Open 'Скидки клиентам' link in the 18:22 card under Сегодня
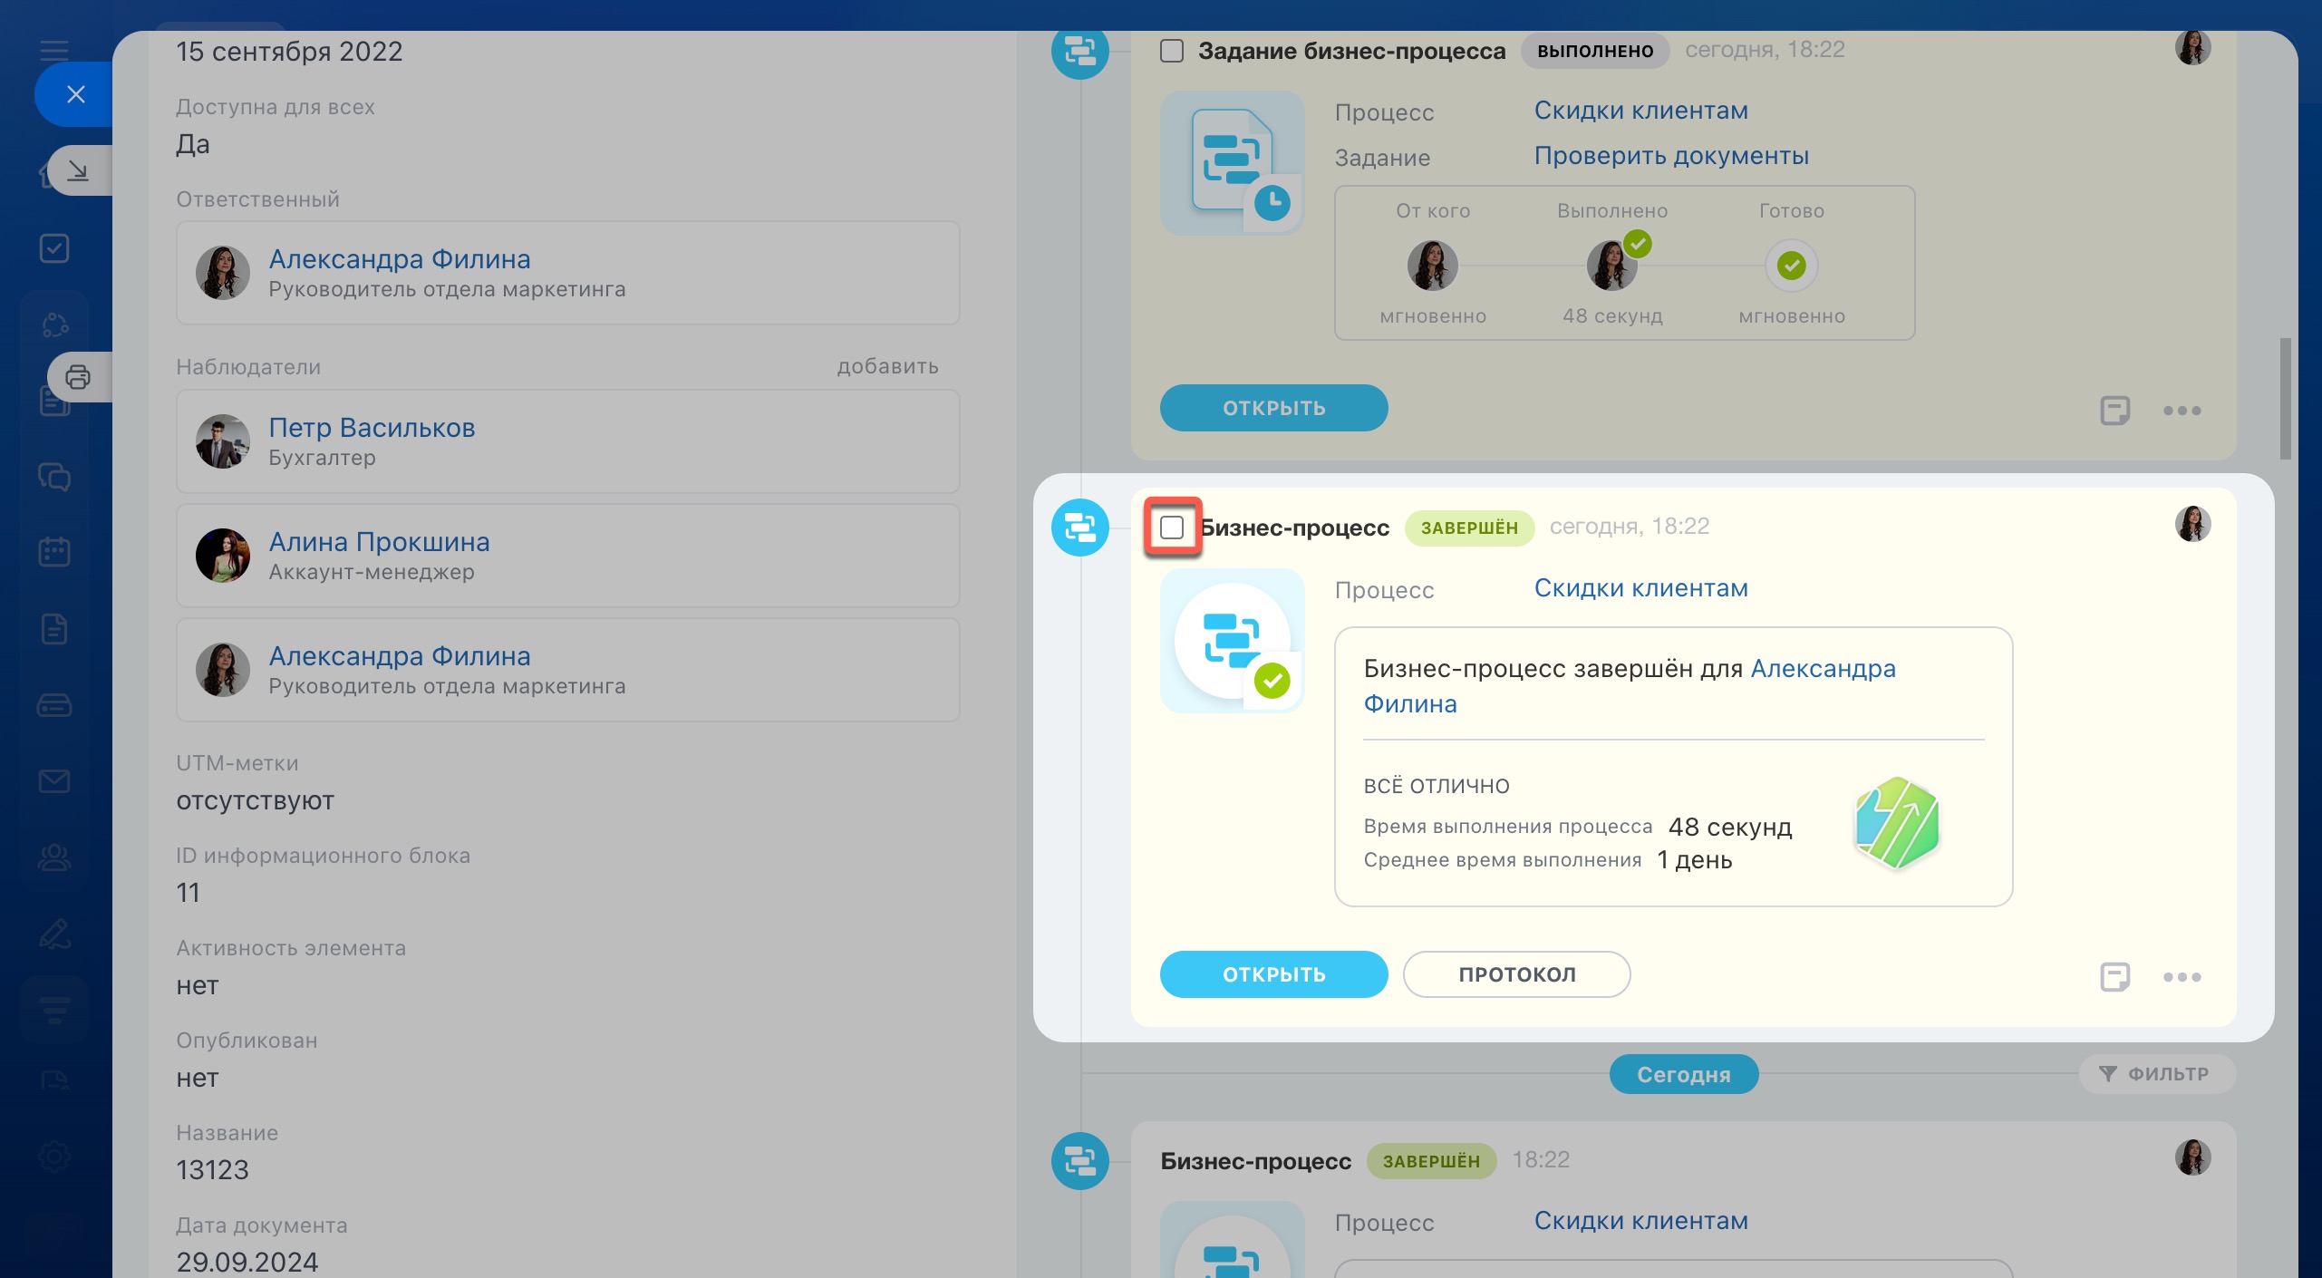The width and height of the screenshot is (2322, 1278). [1640, 1221]
